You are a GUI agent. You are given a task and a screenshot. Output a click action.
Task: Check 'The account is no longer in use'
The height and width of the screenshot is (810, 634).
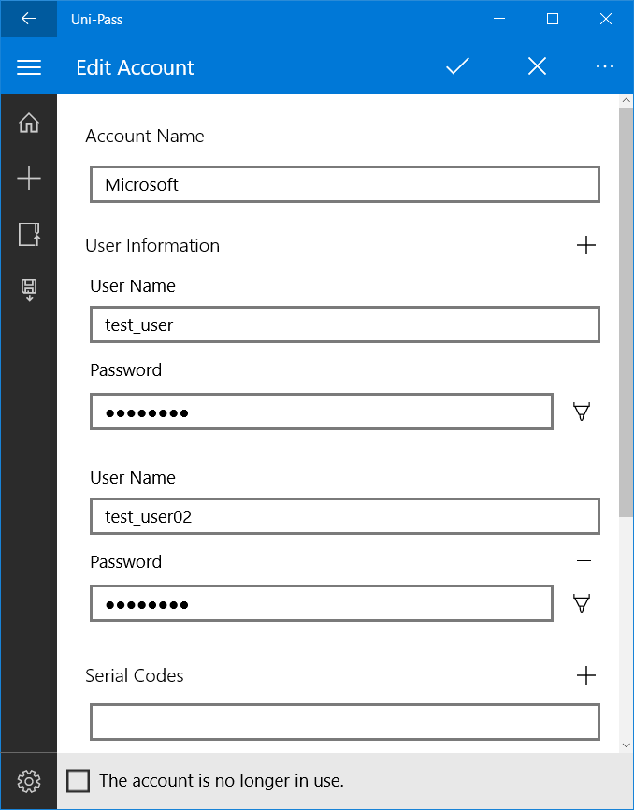[79, 781]
